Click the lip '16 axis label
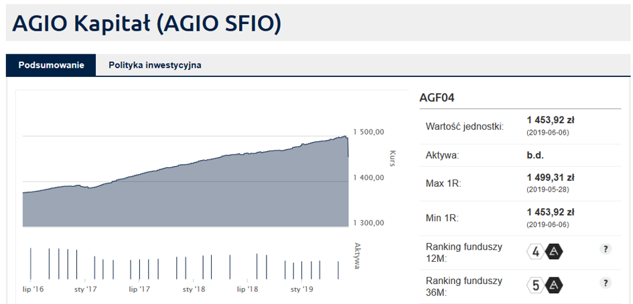 point(33,289)
